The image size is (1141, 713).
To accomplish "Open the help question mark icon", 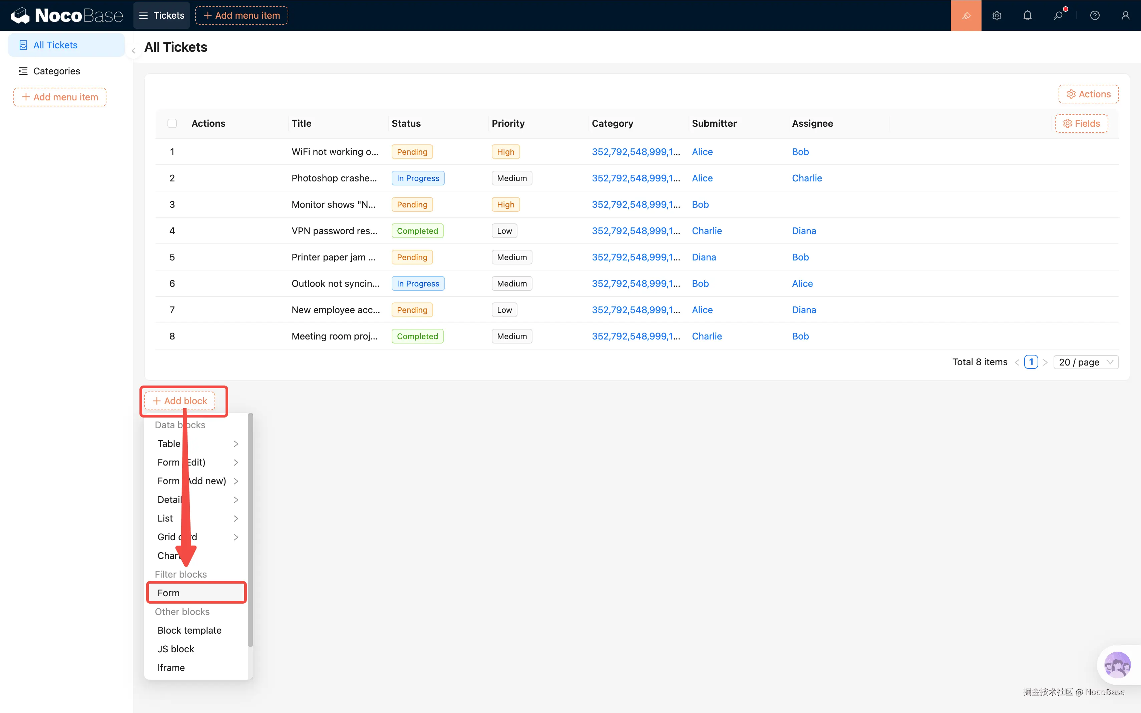I will pyautogui.click(x=1095, y=16).
